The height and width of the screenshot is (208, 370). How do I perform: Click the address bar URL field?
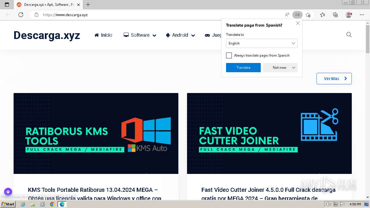click(162, 15)
